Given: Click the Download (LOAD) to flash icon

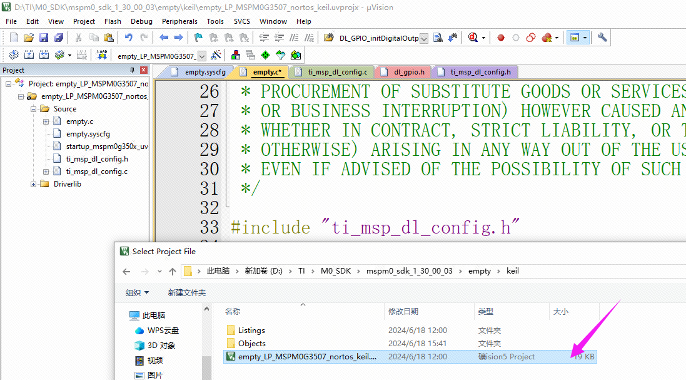Looking at the screenshot, I should tap(101, 55).
